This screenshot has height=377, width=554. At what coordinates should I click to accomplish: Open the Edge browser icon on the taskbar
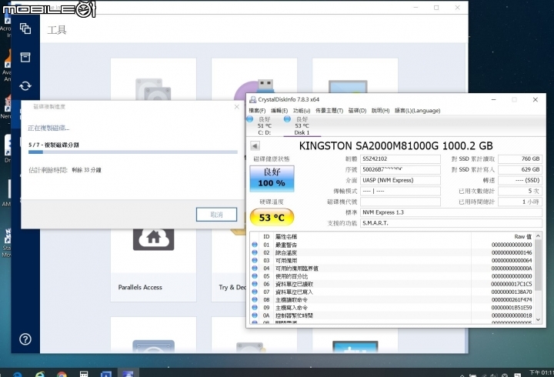[17, 374]
